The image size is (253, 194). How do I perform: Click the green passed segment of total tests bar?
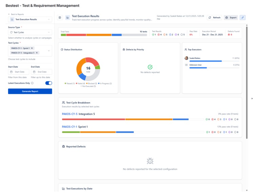tap(63, 35)
